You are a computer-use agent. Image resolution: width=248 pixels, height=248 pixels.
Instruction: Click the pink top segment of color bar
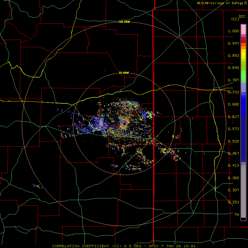point(243,29)
